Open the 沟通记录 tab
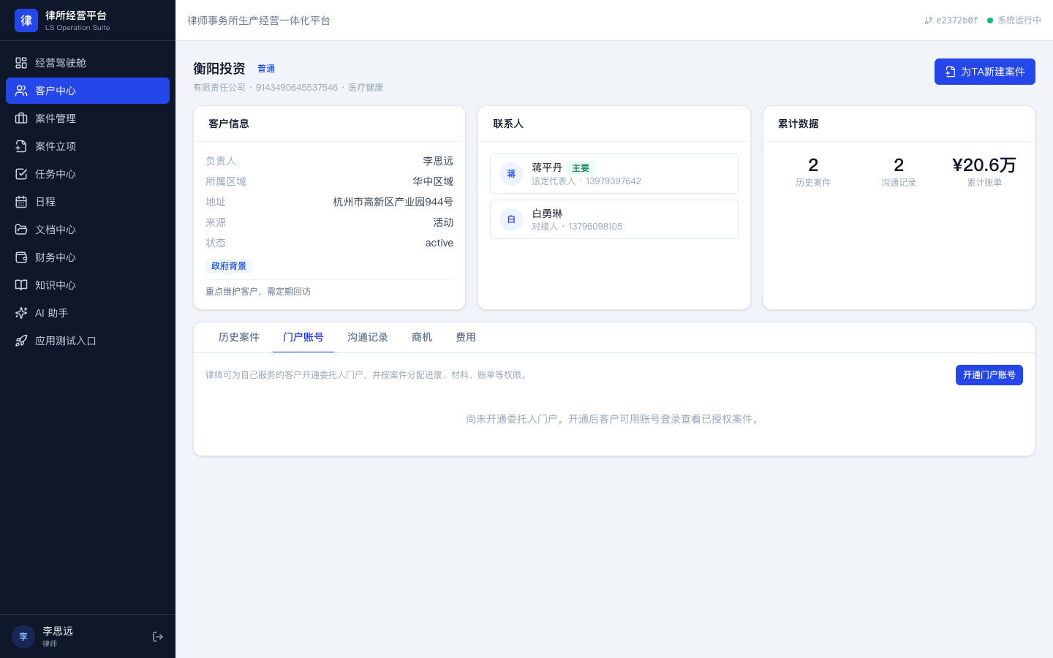This screenshot has width=1053, height=658. 368,337
